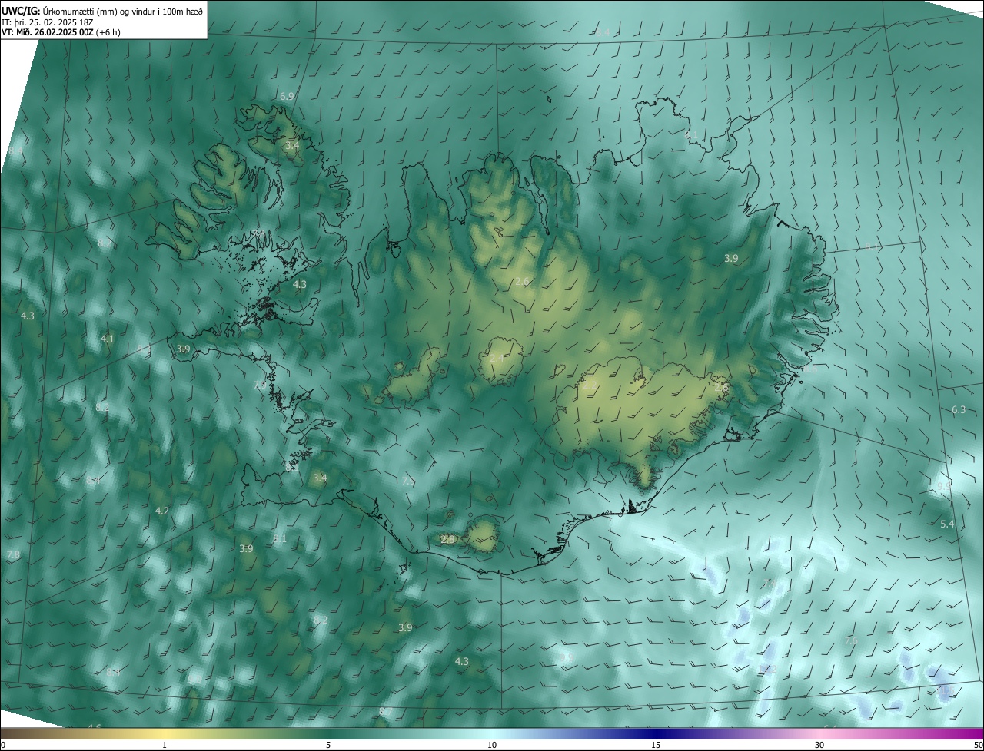Select the 'UWC/IG:' heading label
Image resolution: width=984 pixels, height=751 pixels.
tap(21, 11)
